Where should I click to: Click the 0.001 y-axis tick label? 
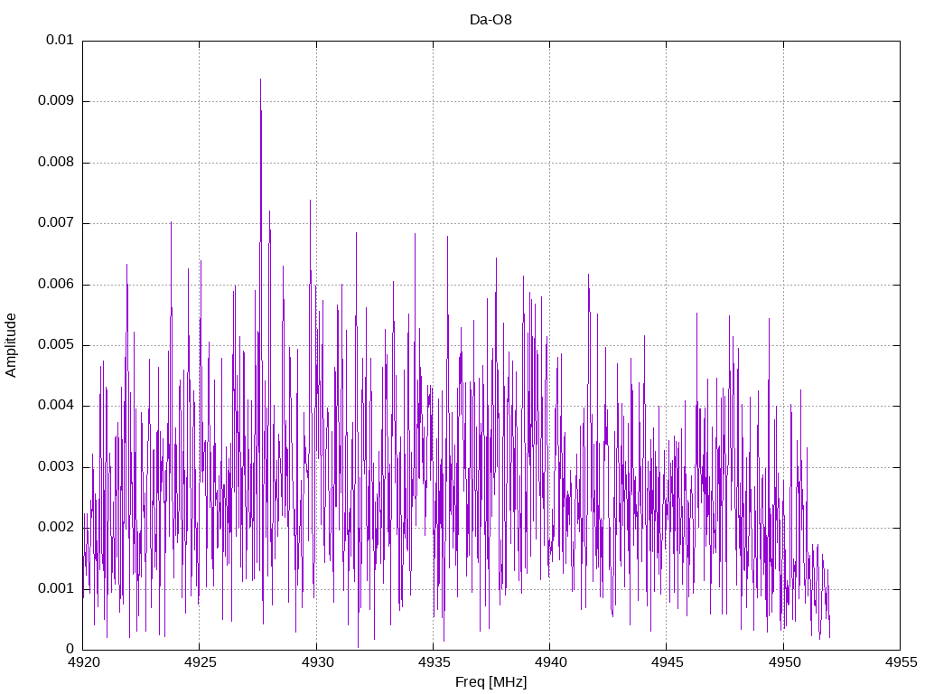pyautogui.click(x=56, y=588)
